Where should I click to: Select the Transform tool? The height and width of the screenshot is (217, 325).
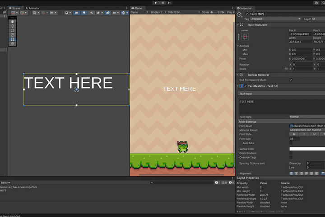[13, 43]
